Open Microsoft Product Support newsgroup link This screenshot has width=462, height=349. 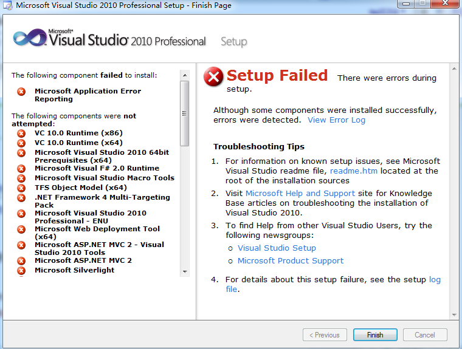click(291, 261)
